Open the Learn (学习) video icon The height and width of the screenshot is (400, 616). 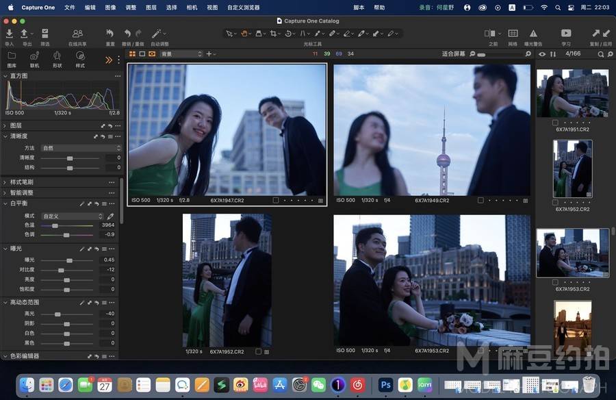566,34
